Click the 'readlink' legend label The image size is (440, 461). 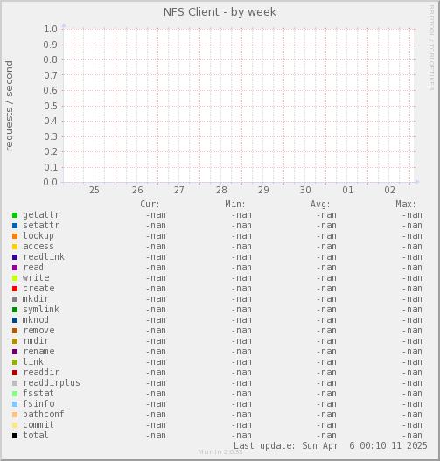[x=44, y=256]
